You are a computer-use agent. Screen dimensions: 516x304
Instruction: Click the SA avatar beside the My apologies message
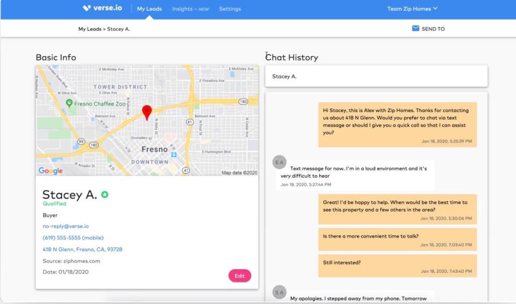coord(279,292)
